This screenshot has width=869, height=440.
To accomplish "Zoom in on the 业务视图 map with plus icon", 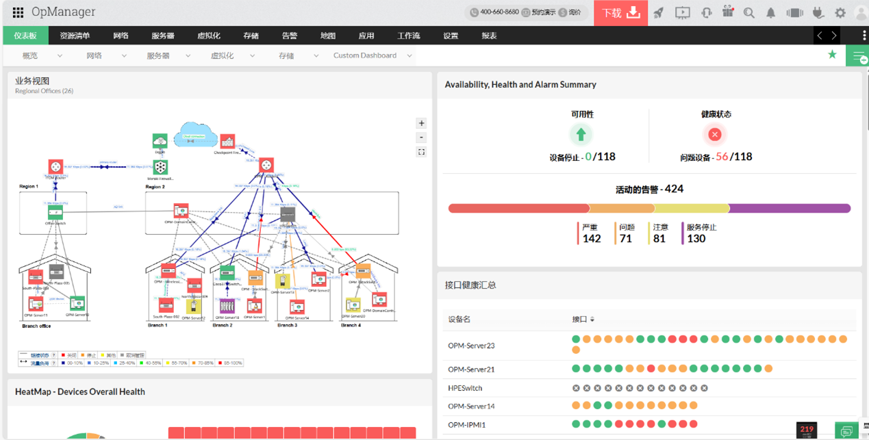I will click(420, 123).
